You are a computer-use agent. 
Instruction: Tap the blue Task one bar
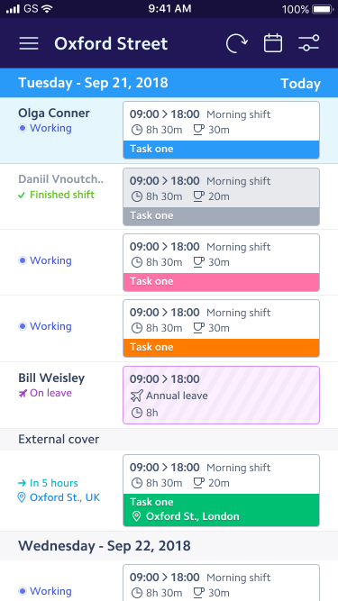[221, 150]
